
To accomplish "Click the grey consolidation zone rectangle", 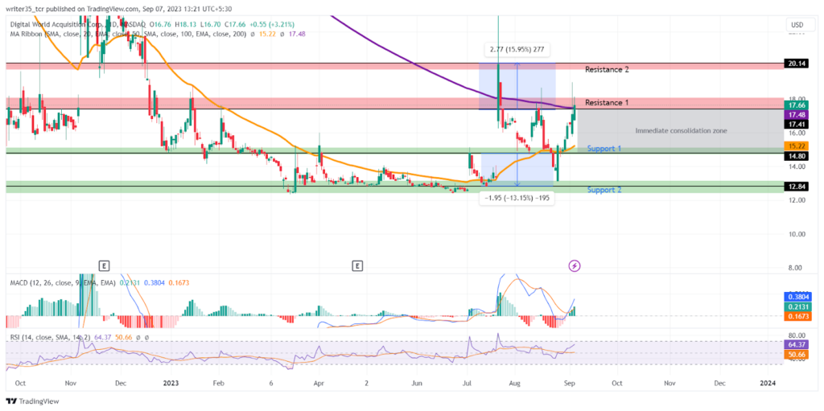I will click(x=681, y=131).
